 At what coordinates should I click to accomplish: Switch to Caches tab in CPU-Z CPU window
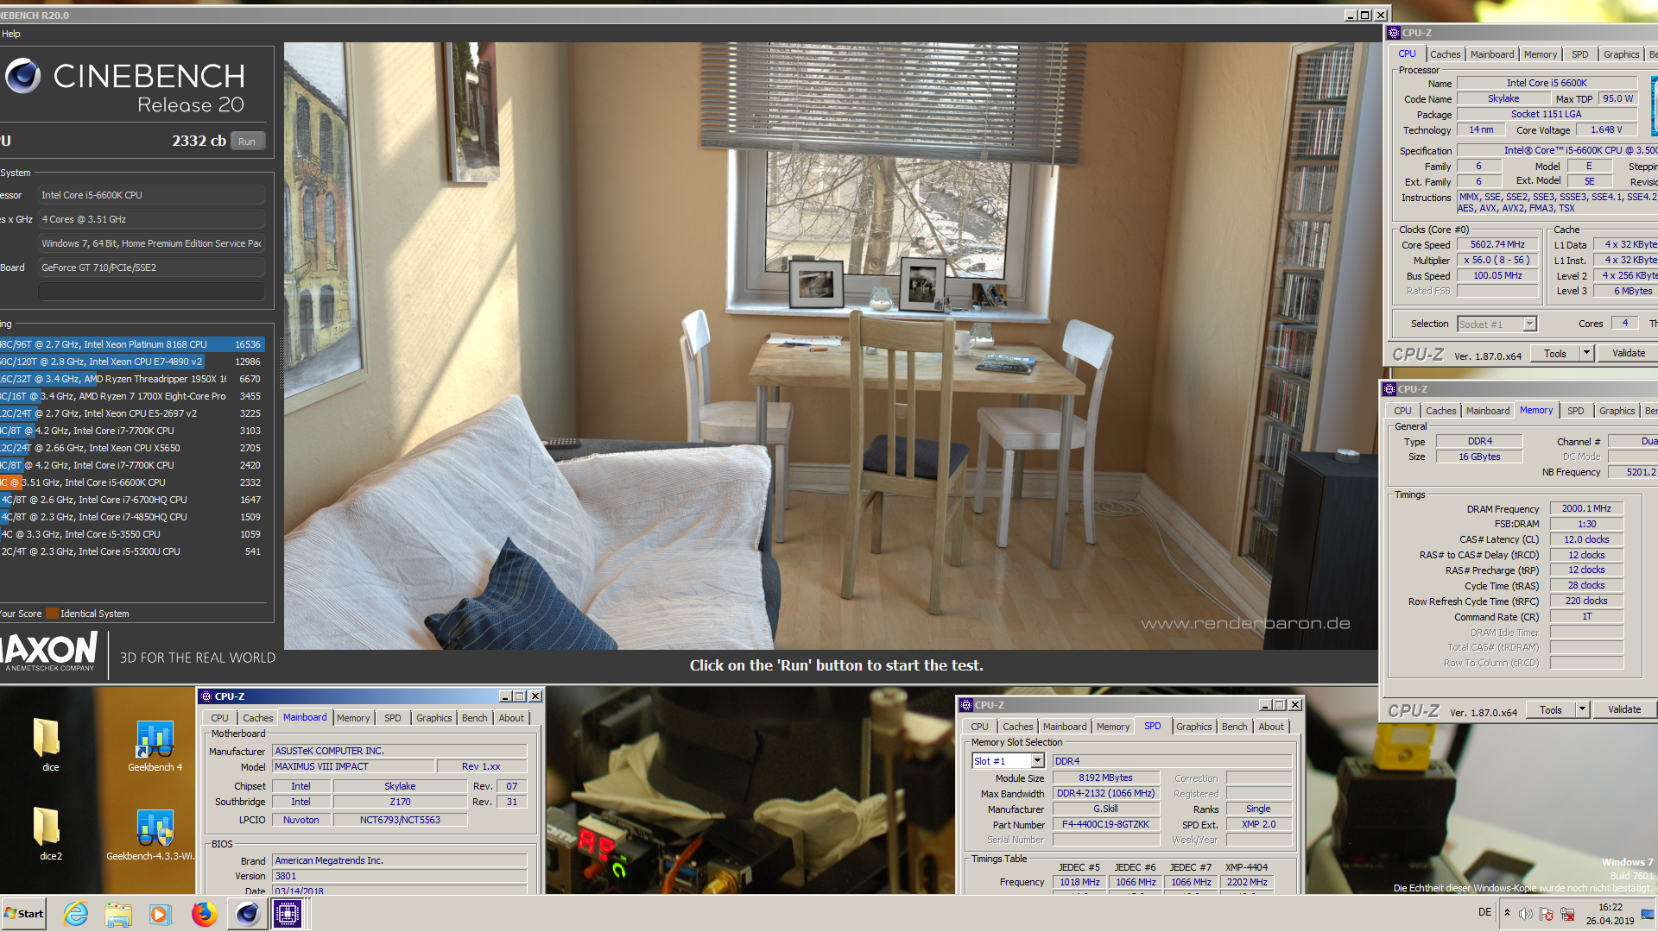pos(1445,54)
